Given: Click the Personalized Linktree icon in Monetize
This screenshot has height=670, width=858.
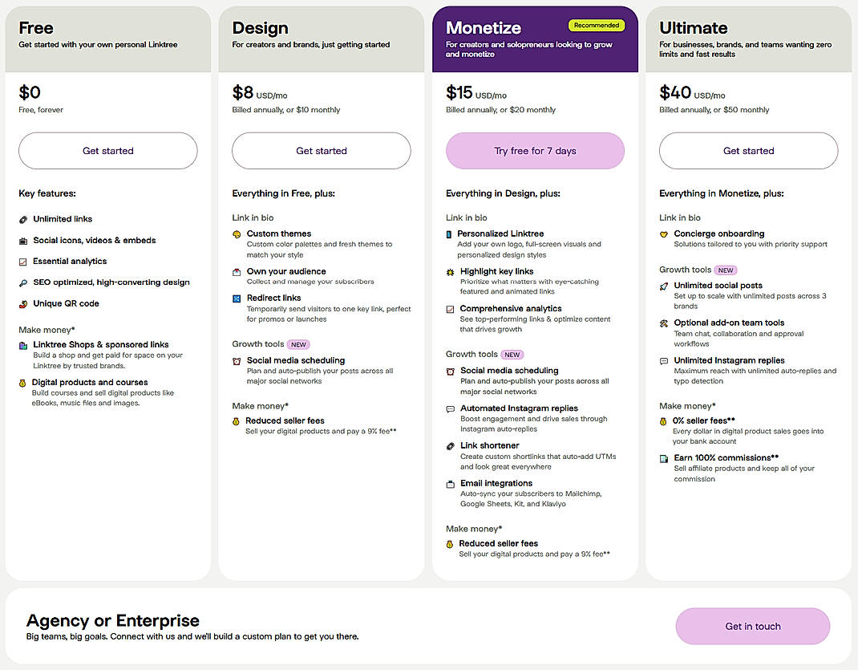Looking at the screenshot, I should pos(451,233).
